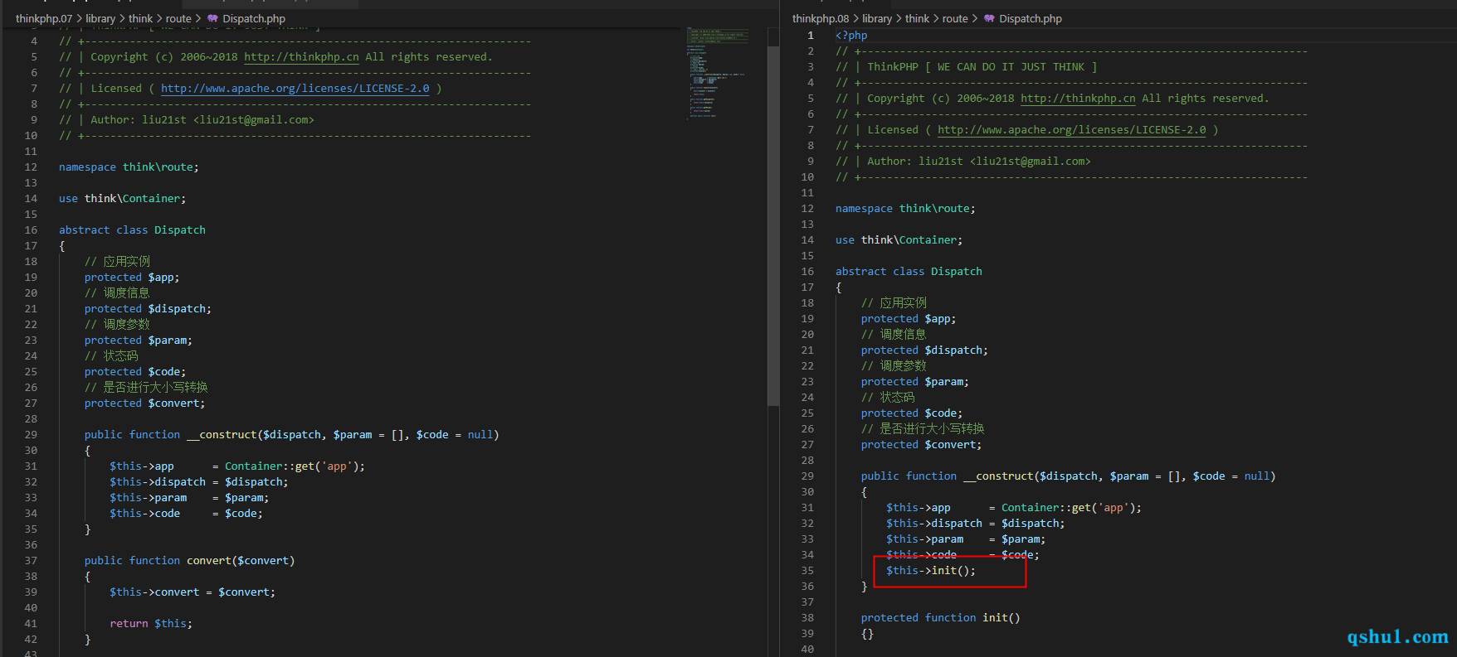
Task: Click the '{}' braces on line 39 in thinkphp.08
Action: point(867,634)
